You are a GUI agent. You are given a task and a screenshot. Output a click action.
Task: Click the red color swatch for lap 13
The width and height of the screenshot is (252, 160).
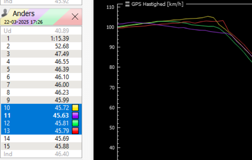pos(75,131)
